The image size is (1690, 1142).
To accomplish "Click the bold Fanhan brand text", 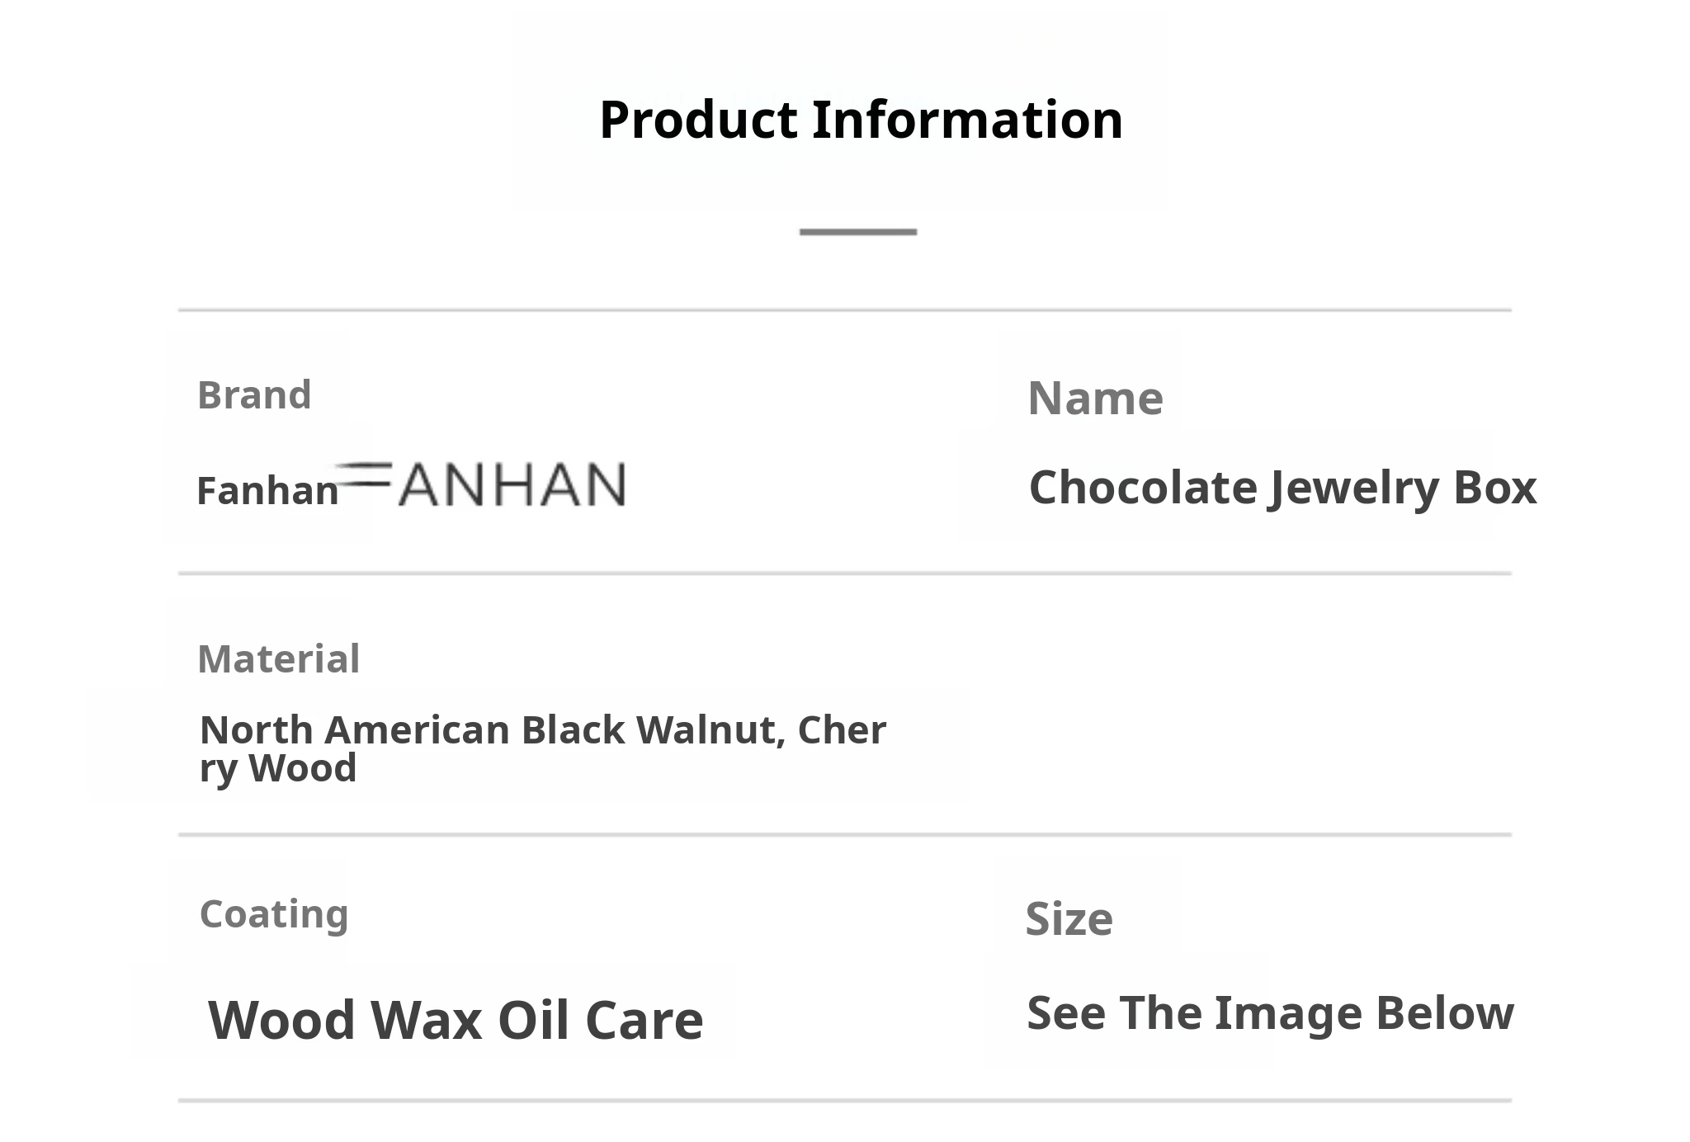I will 267,491.
